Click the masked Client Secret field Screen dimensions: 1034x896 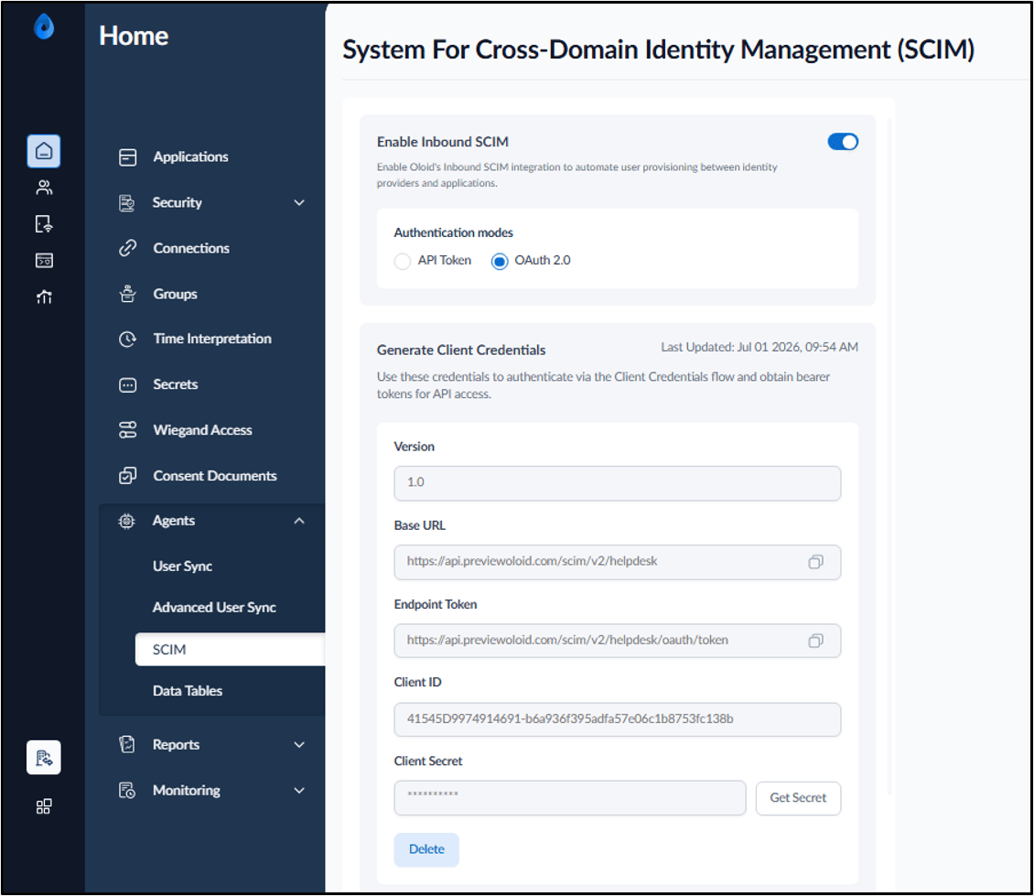click(x=570, y=798)
